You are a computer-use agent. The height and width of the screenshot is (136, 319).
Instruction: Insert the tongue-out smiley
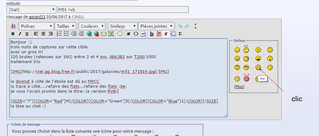coord(237,59)
